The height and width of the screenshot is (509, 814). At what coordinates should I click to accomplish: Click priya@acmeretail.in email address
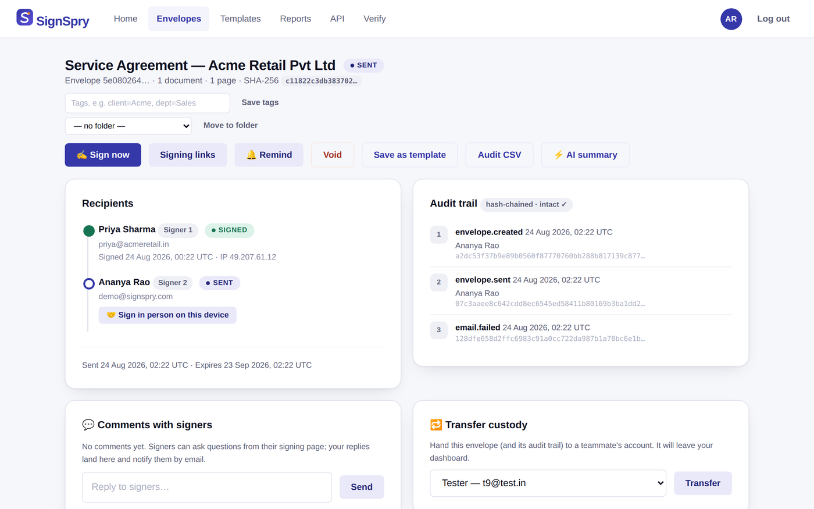click(x=134, y=244)
